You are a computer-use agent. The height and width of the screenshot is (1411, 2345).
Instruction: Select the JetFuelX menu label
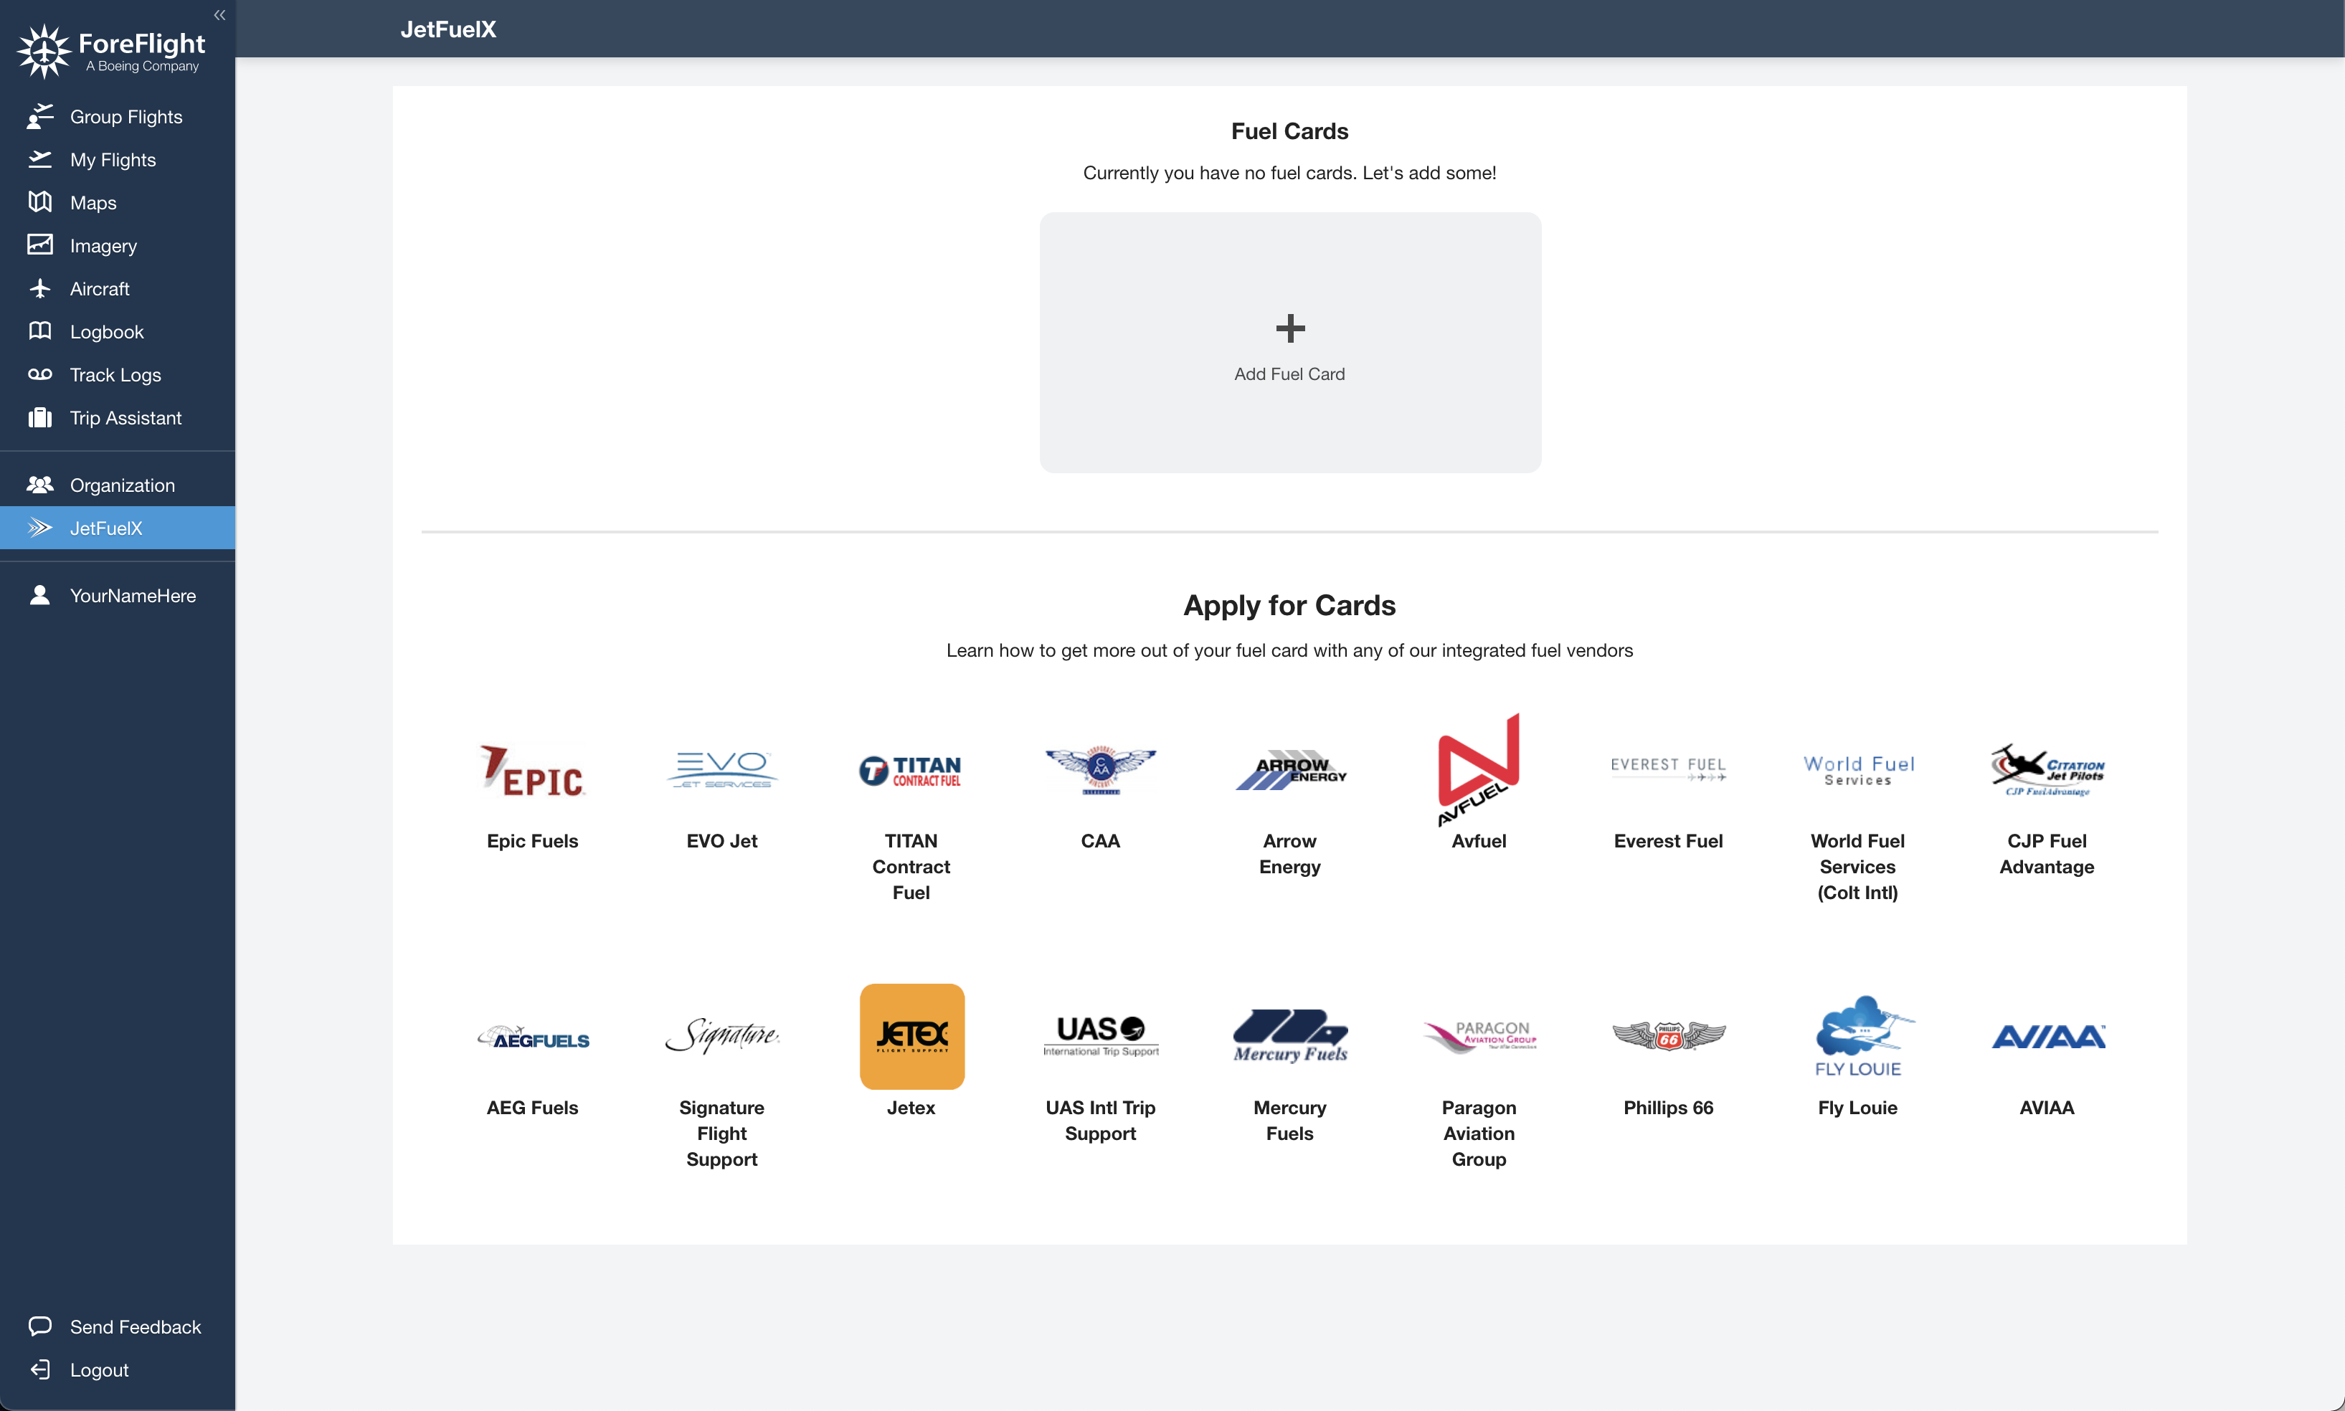click(x=107, y=528)
